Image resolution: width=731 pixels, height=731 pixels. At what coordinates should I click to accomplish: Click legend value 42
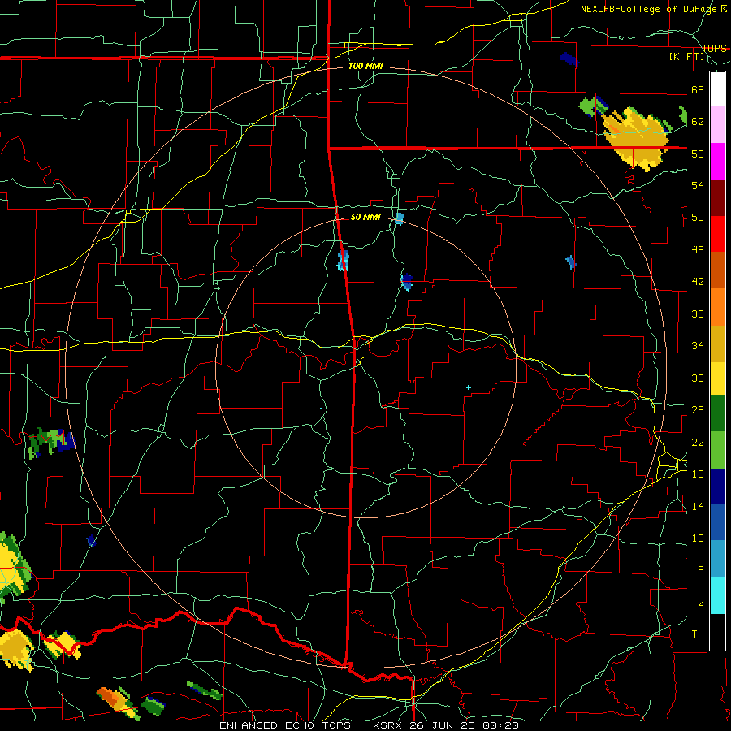click(x=698, y=282)
